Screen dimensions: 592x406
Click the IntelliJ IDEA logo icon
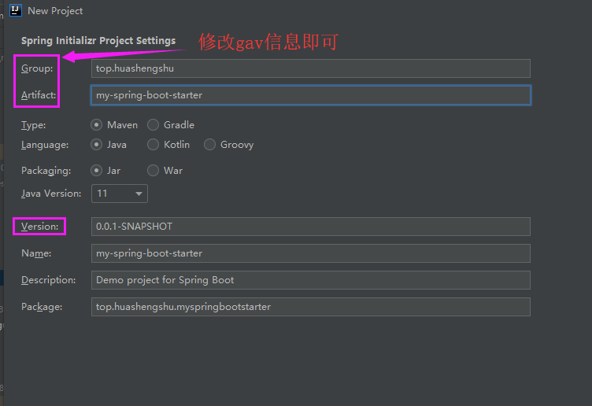16,10
